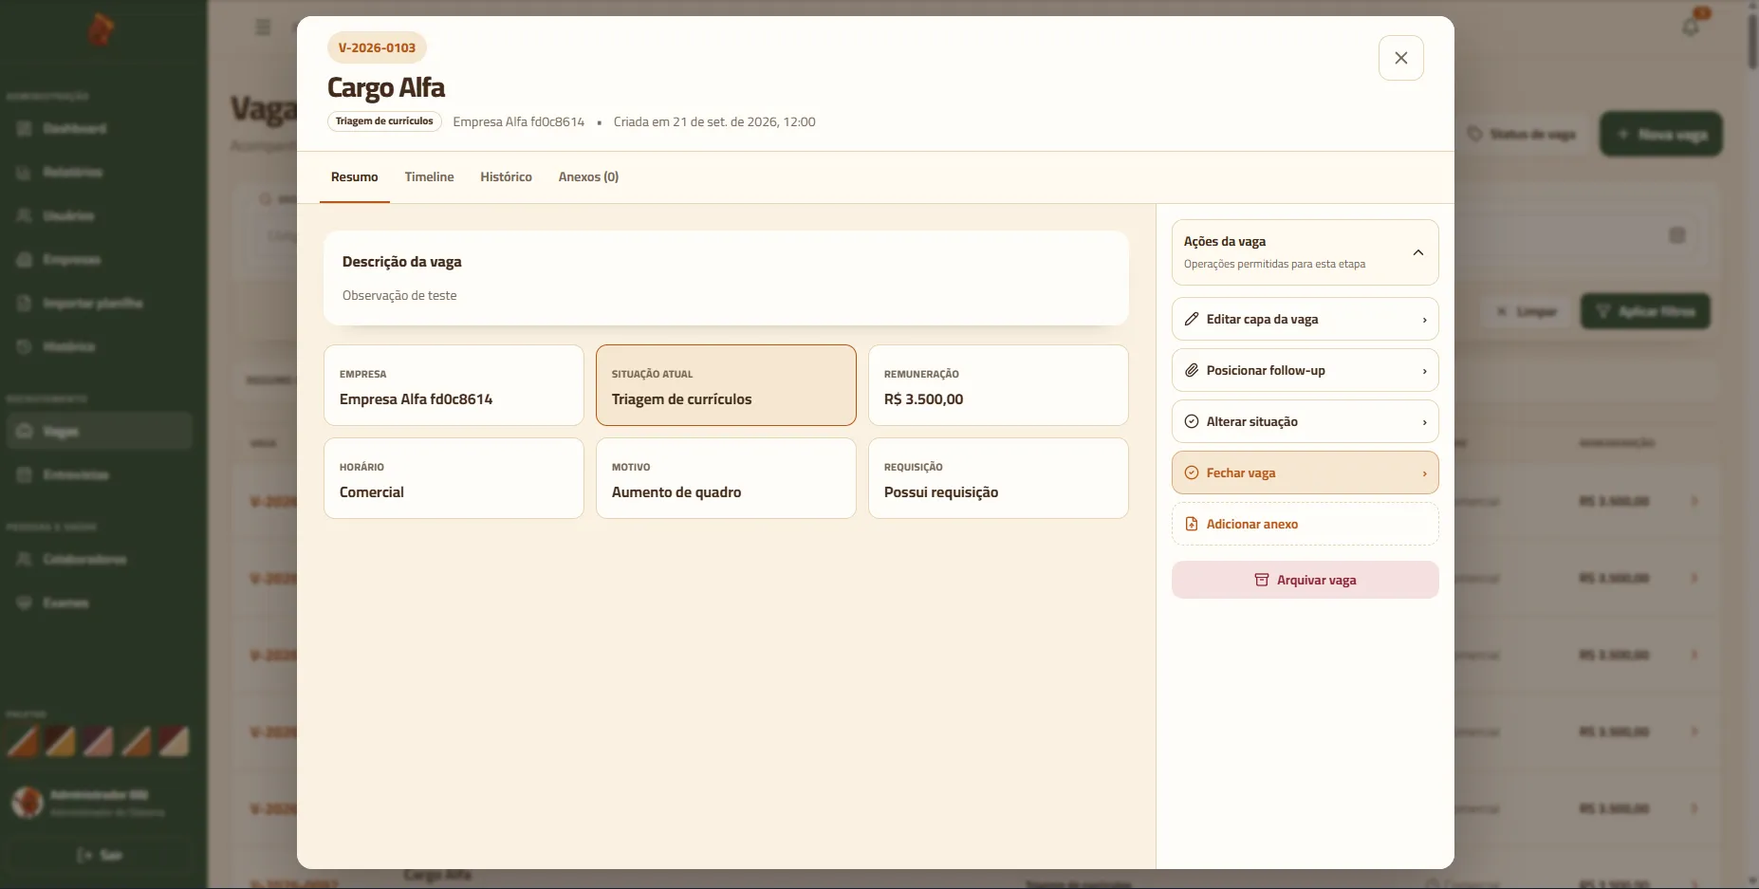Close the Cargo Alfa dialog with the X

pos(1401,58)
